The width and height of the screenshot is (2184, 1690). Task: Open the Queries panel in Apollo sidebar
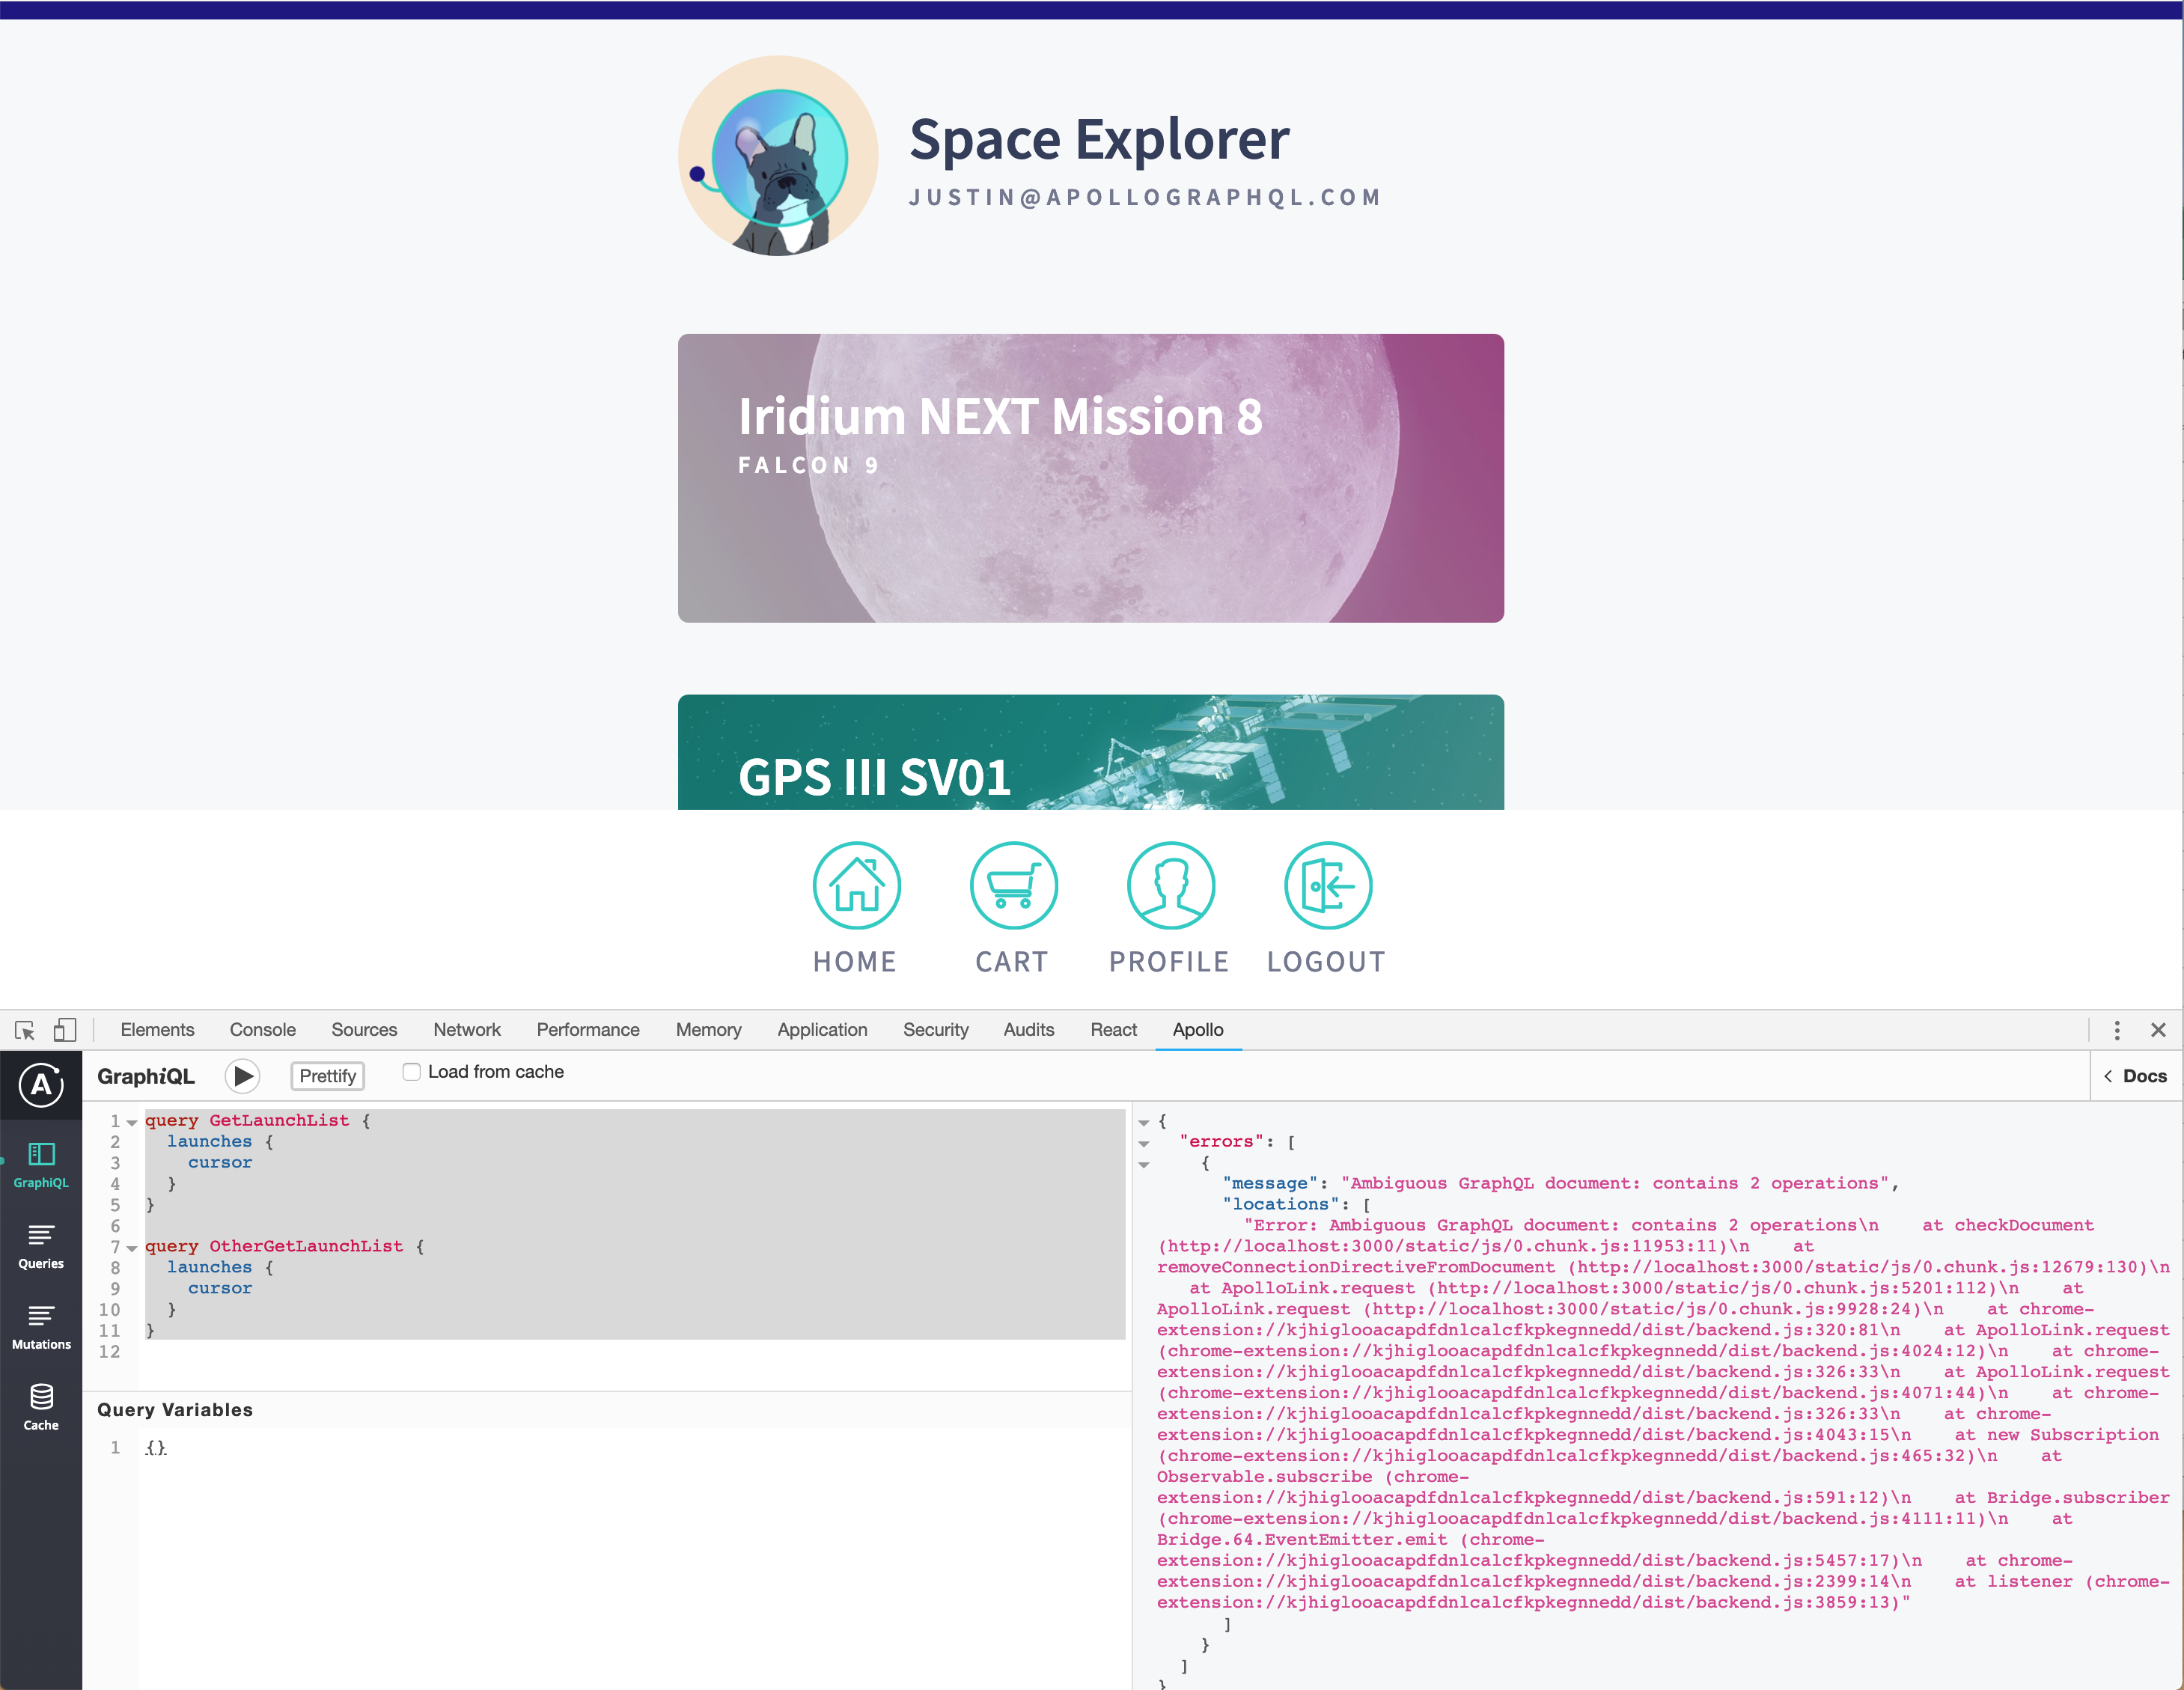pyautogui.click(x=41, y=1245)
